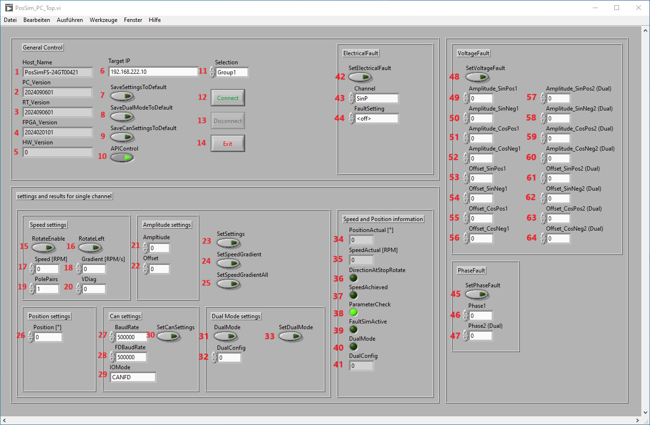Open the Bearbeiten menu

click(37, 20)
